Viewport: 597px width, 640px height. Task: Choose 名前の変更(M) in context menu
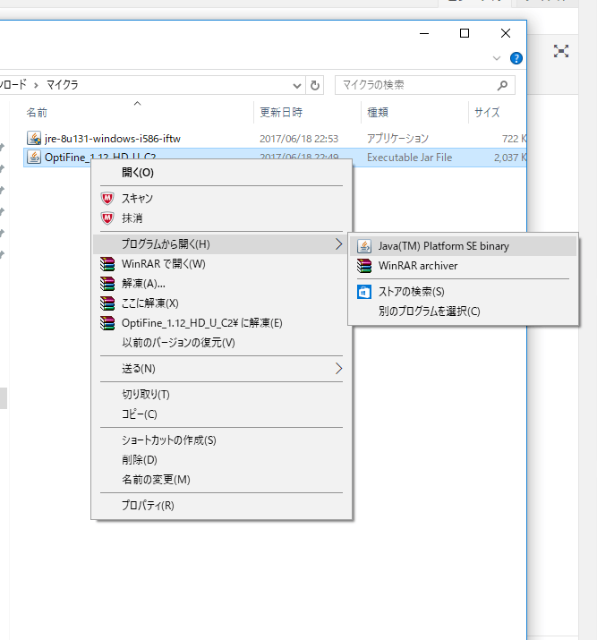coord(222,479)
